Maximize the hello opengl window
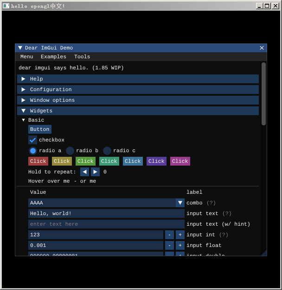The image size is (282, 290). pos(267,6)
